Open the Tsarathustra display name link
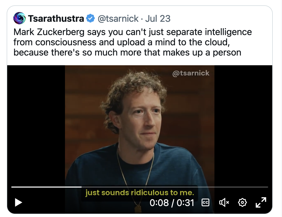This screenshot has height=217, width=282. click(x=56, y=18)
